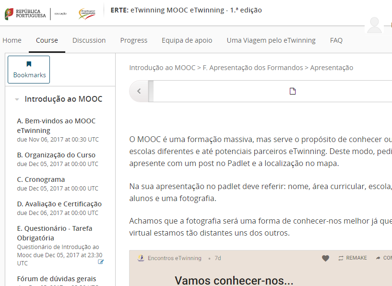Select the Course tab
This screenshot has width=392, height=286.
click(47, 40)
